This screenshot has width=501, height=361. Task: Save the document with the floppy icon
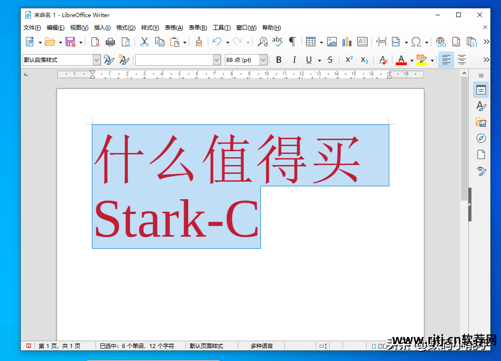[x=70, y=42]
